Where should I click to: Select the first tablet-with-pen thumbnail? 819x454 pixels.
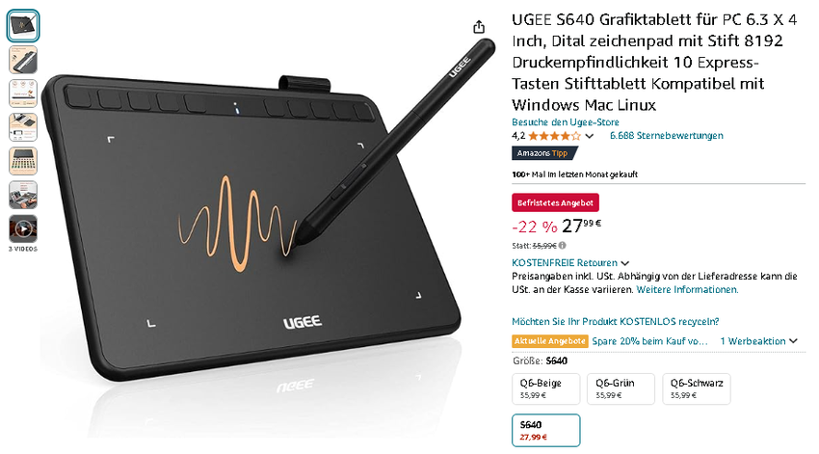click(x=23, y=26)
